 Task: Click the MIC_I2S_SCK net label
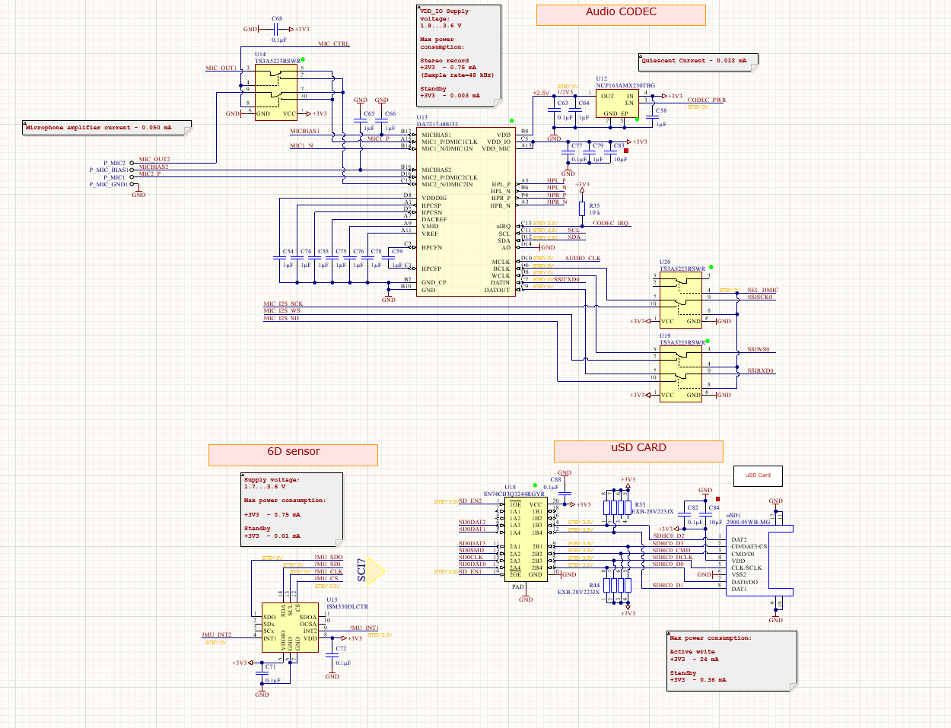coord(283,304)
